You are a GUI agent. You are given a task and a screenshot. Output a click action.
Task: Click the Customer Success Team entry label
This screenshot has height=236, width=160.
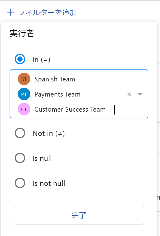(70, 110)
